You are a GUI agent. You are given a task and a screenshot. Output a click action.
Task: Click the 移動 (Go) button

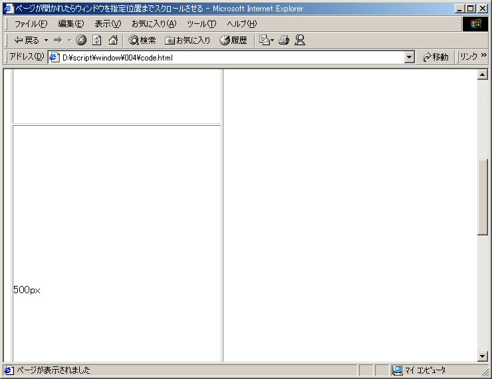point(435,57)
